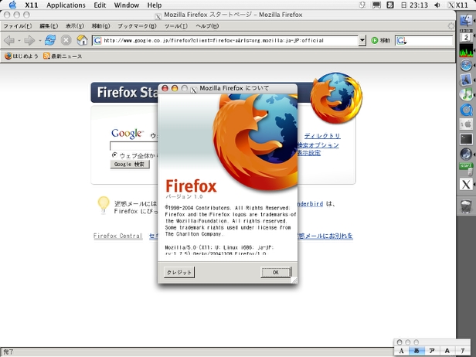The image size is (476, 357).
Task: Open the 表示(V) menu
Action: (x=75, y=26)
